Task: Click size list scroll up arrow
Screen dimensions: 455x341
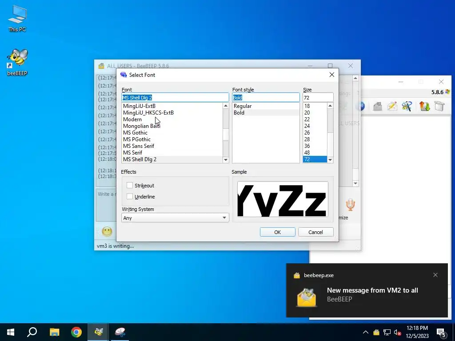Action: coord(330,106)
